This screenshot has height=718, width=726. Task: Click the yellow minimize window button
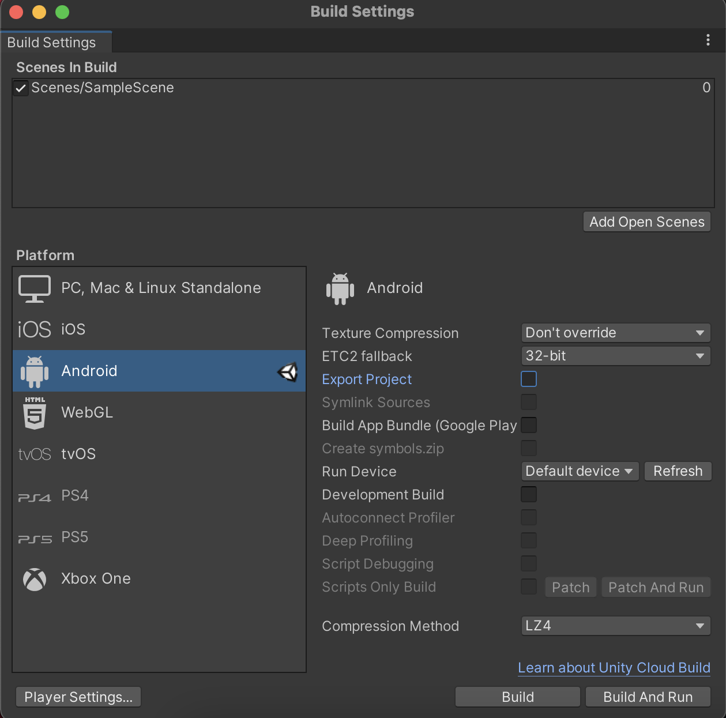point(39,12)
